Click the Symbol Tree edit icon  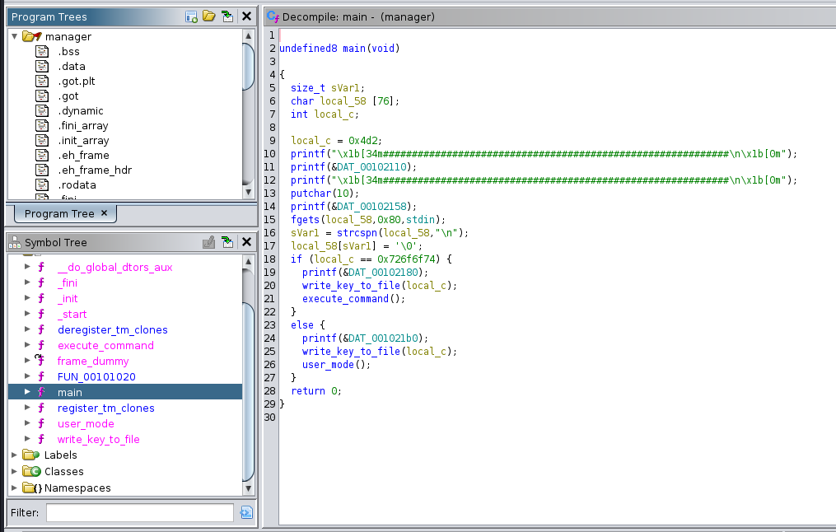209,243
